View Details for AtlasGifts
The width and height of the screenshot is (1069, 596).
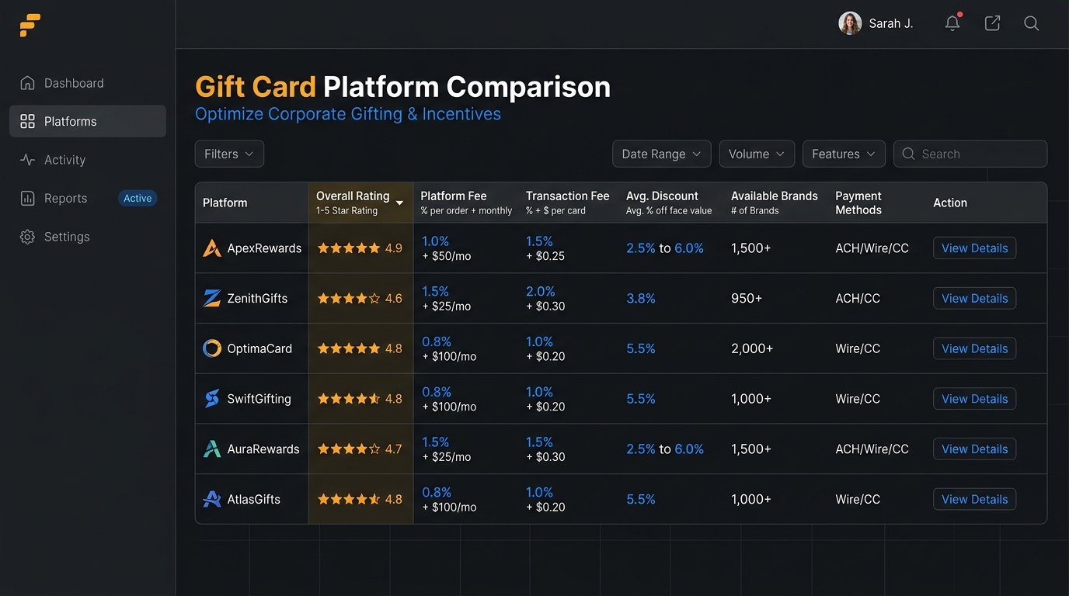974,499
